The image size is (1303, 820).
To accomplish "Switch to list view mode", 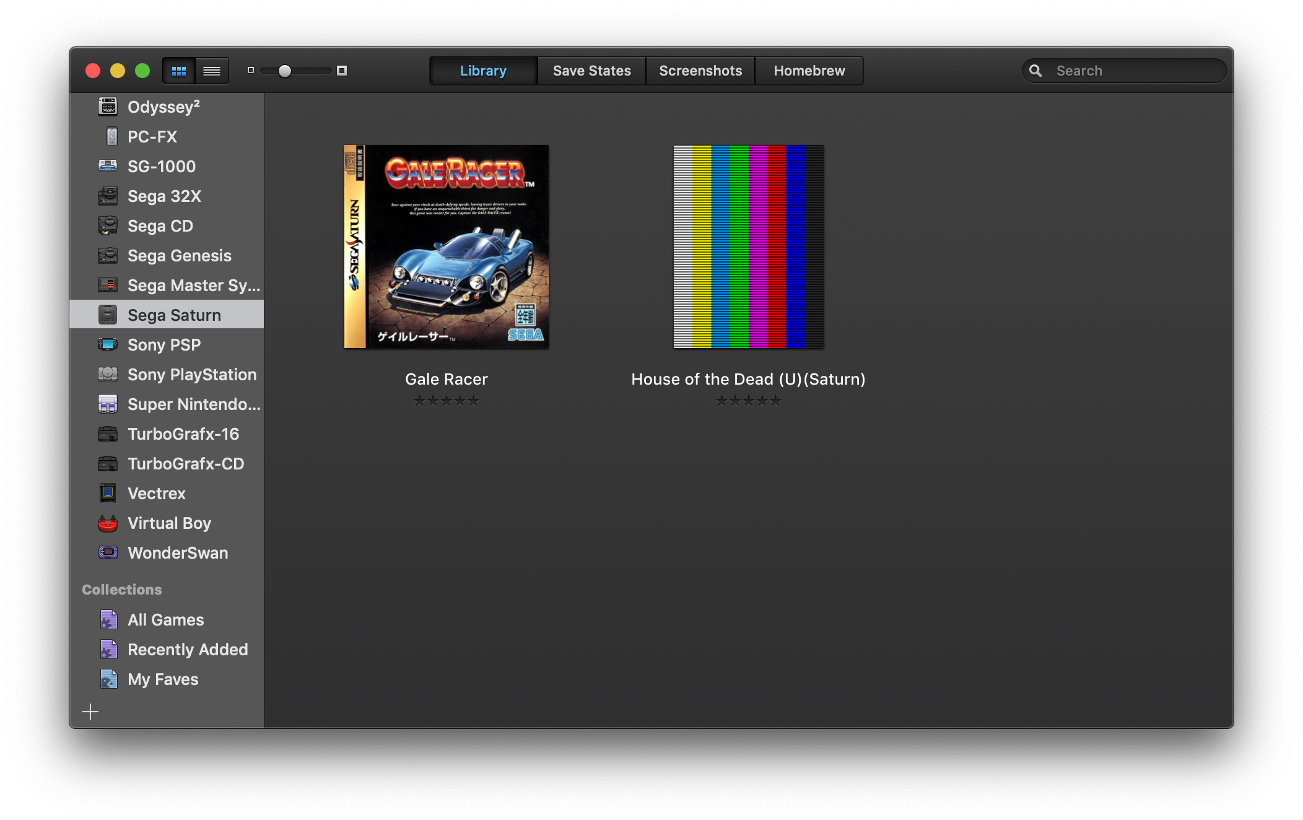I will [211, 71].
